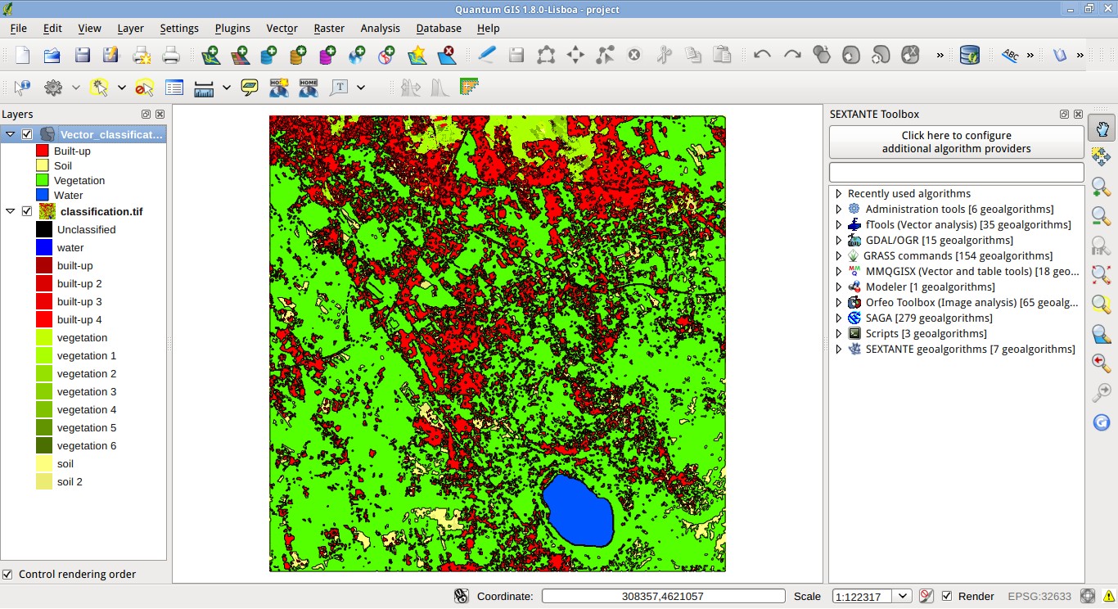
Task: Select the Pan Map hand tool
Action: coord(1102,129)
